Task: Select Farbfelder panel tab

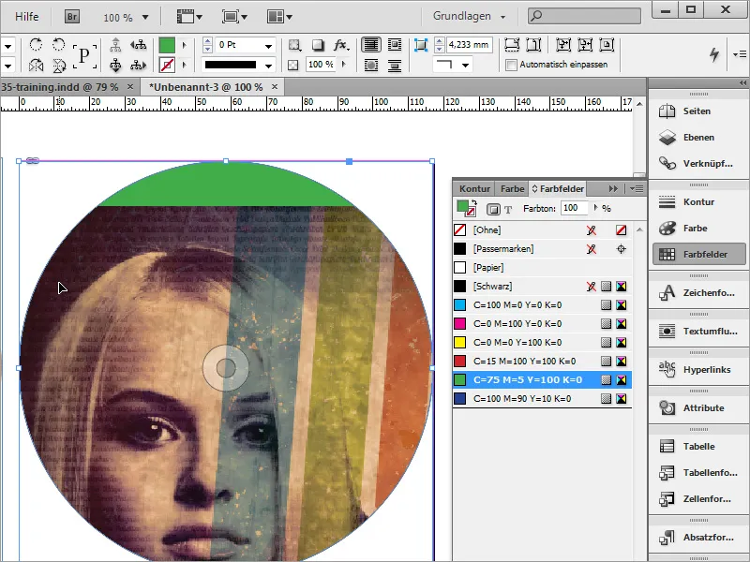Action: (558, 189)
